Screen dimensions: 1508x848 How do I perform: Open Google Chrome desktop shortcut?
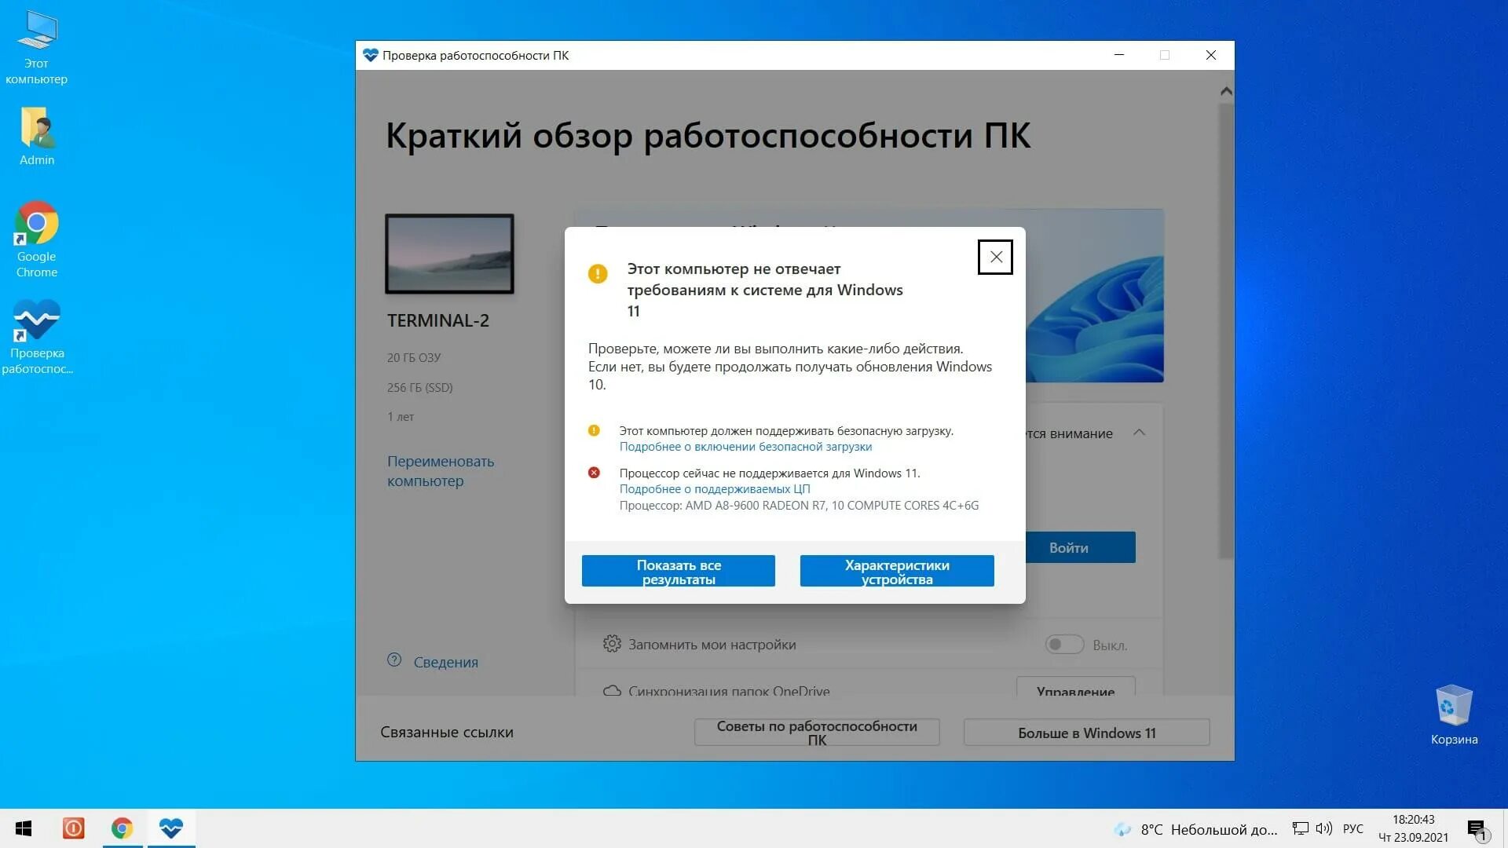point(36,239)
